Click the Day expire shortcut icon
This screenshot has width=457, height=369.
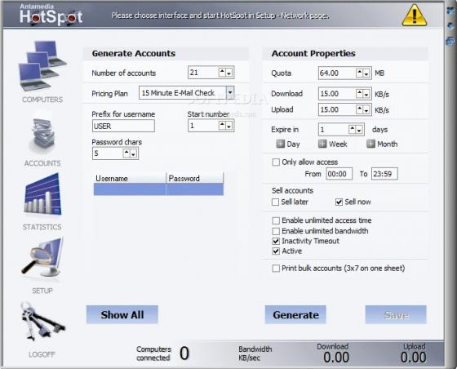coord(280,144)
